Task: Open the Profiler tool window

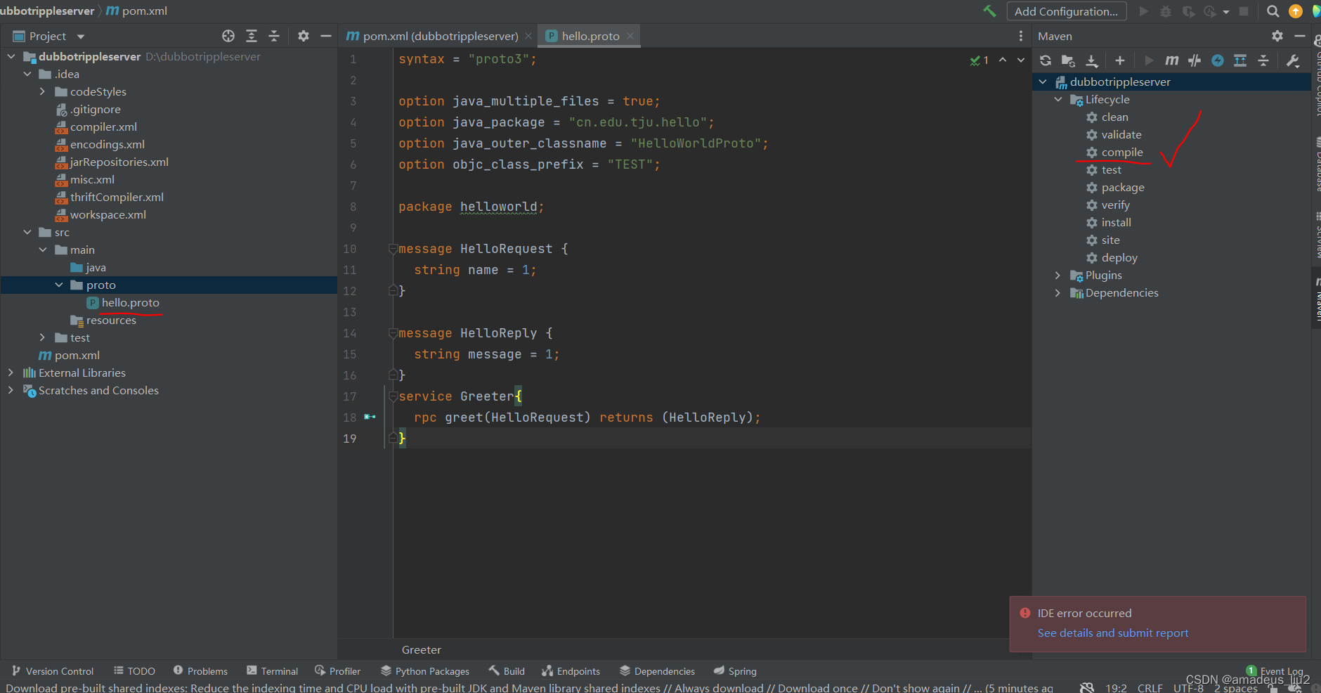Action: pos(338,671)
